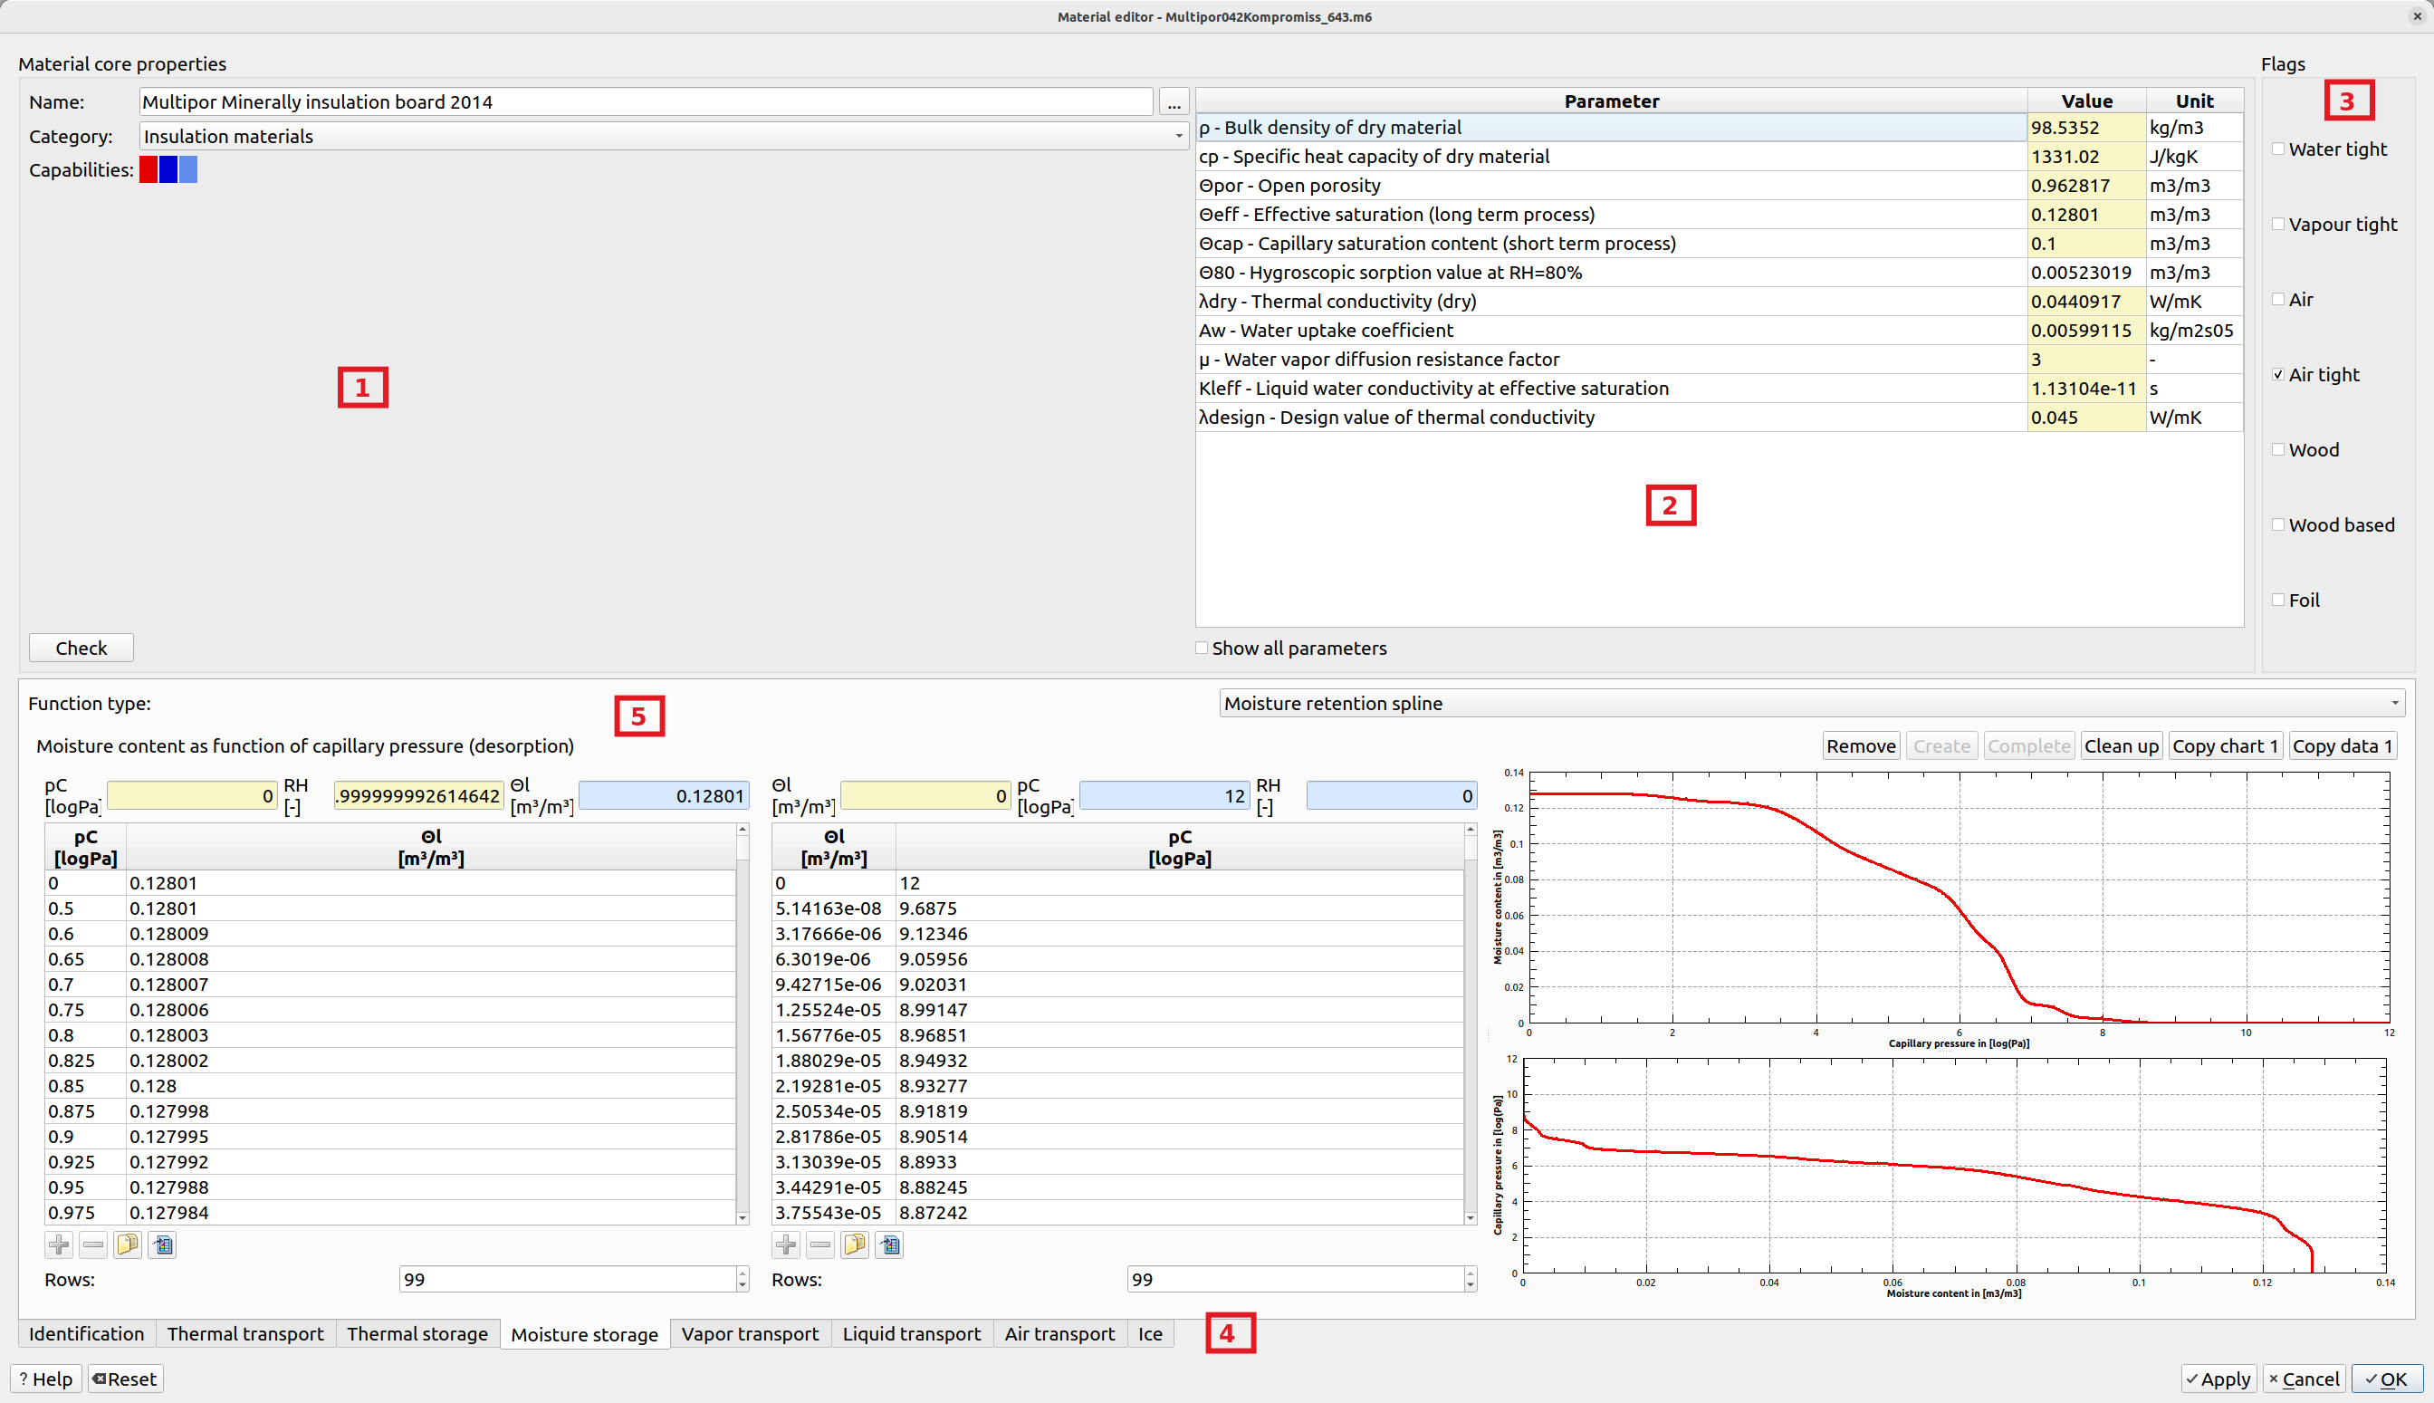Viewport: 2434px width, 1403px height.
Task: Enable the Vapour tight flag
Action: [x=2278, y=225]
